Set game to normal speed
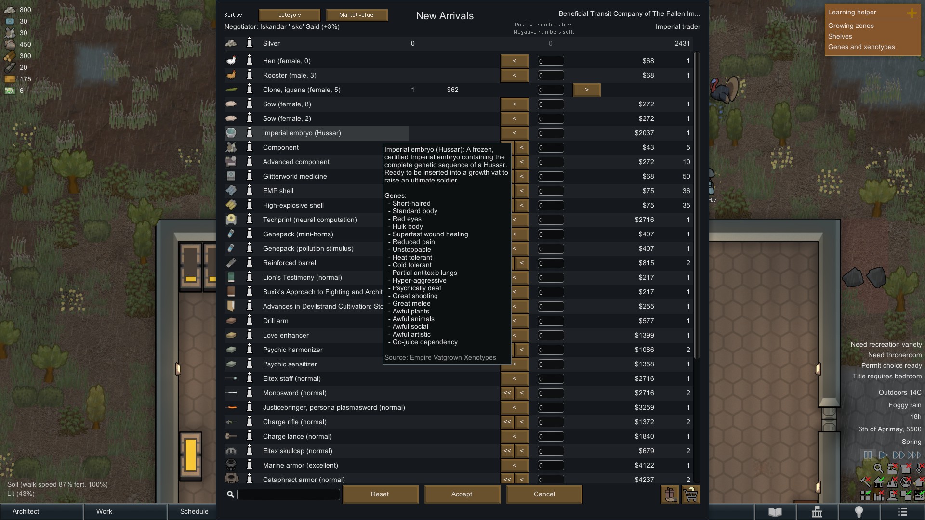The height and width of the screenshot is (520, 925). [883, 455]
